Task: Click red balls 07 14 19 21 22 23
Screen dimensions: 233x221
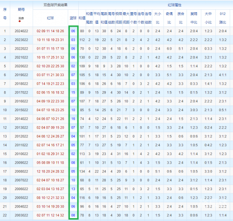Action: (50, 84)
